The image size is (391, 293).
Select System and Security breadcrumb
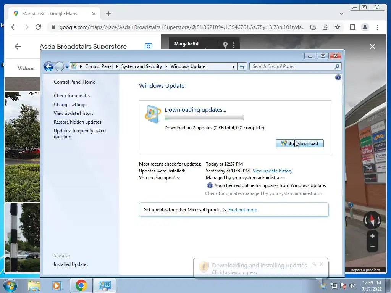(x=141, y=66)
